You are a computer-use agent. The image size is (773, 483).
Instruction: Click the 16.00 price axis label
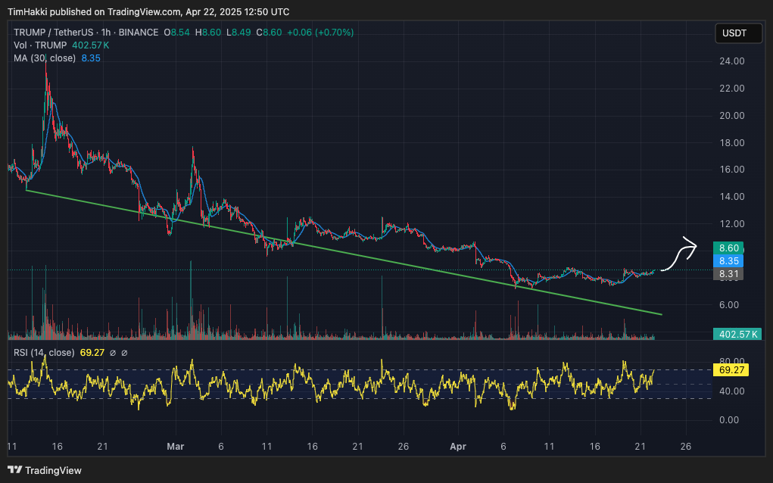[x=732, y=169]
